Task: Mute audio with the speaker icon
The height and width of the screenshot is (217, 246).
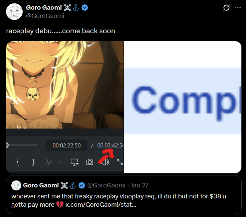Action: coord(105,162)
